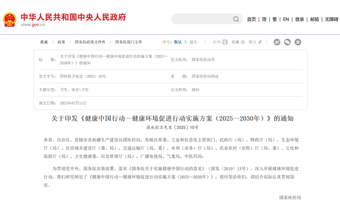Click the 公文种类 label
This screenshot has height=200, width=340.
click(x=179, y=90)
